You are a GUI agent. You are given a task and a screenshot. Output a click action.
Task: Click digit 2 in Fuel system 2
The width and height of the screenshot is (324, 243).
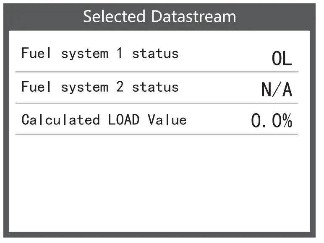coord(120,87)
